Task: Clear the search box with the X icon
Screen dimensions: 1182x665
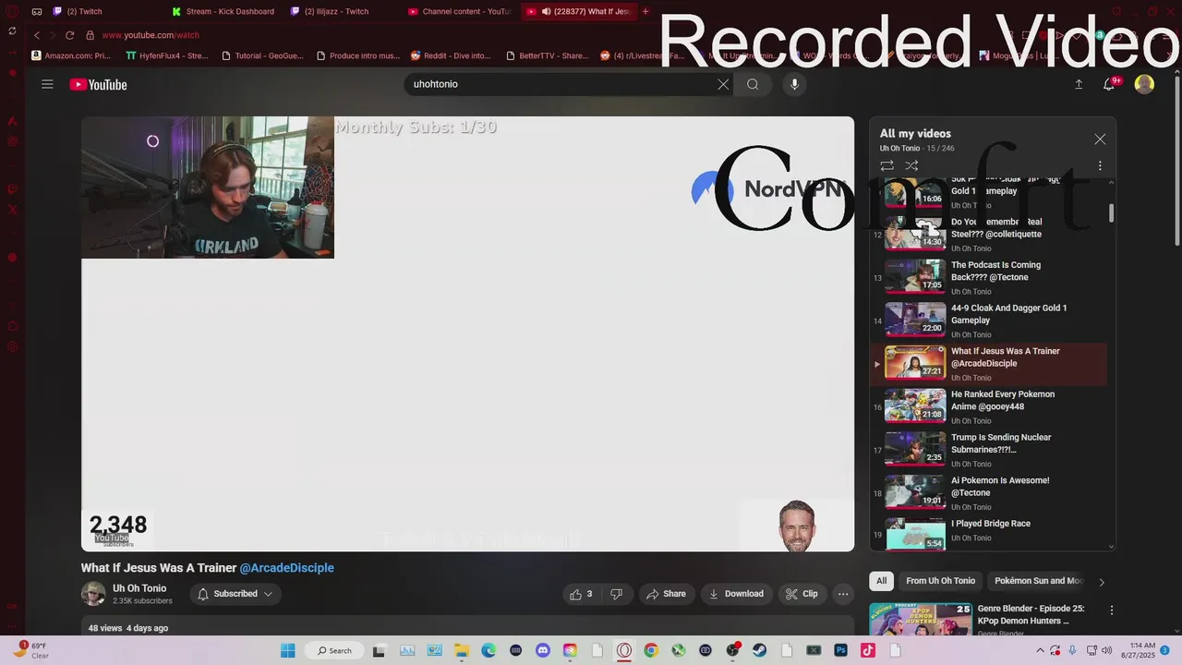Action: tap(723, 84)
